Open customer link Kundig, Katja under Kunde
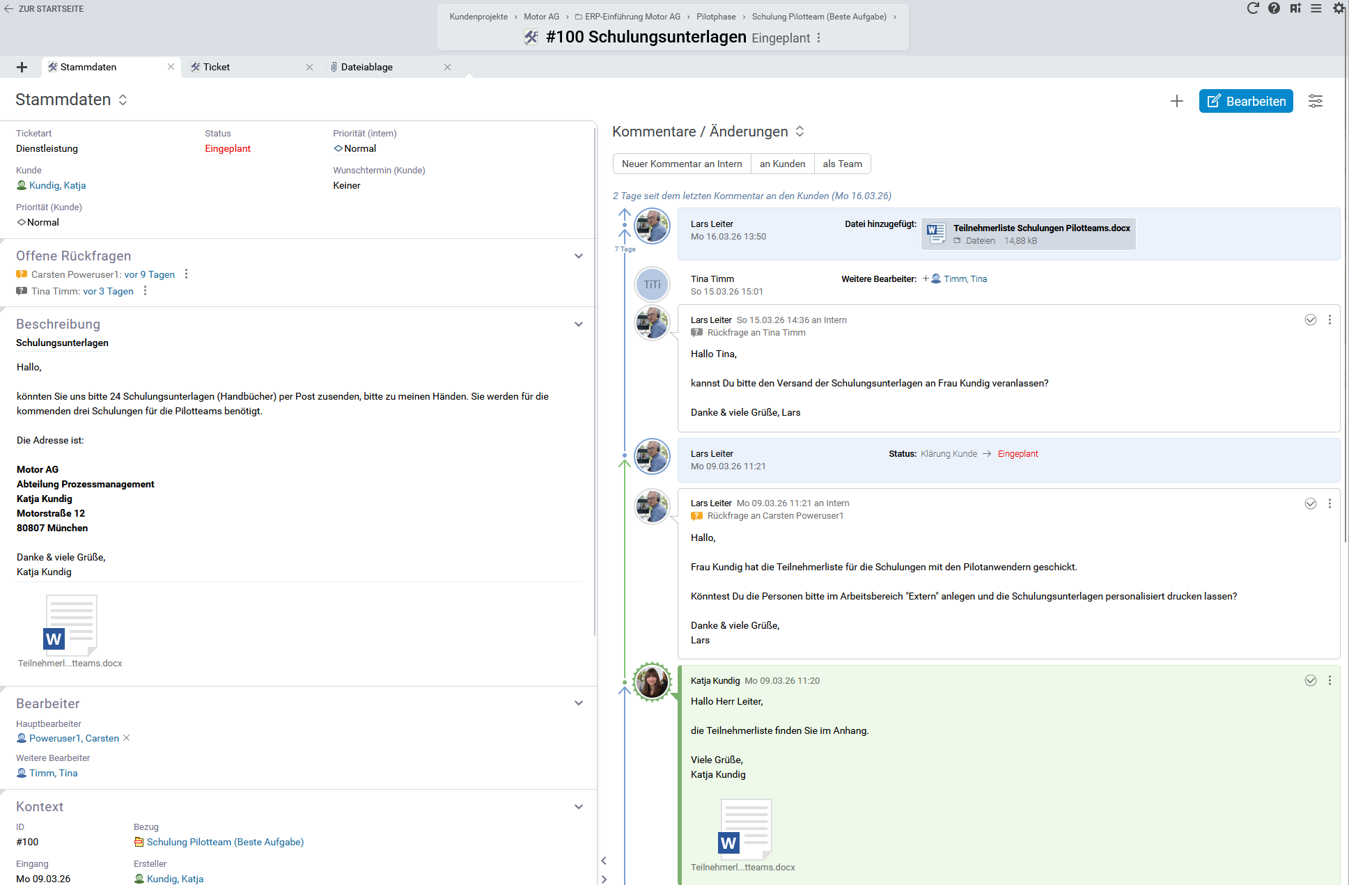Image resolution: width=1349 pixels, height=885 pixels. click(x=57, y=185)
